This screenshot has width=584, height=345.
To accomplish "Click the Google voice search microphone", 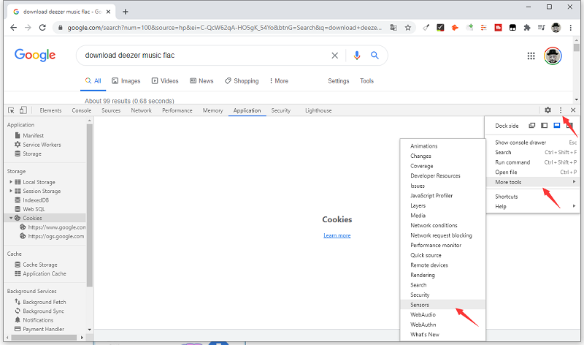I will tap(357, 56).
